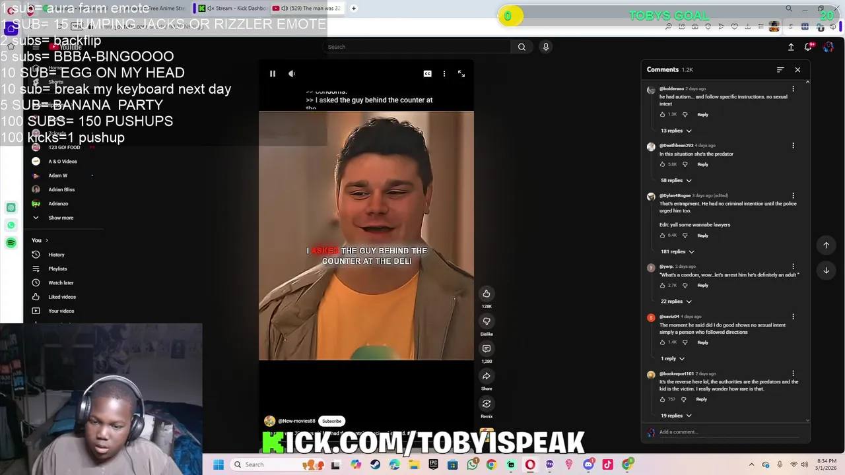
Task: Open Discord from the taskbar
Action: tap(588, 464)
